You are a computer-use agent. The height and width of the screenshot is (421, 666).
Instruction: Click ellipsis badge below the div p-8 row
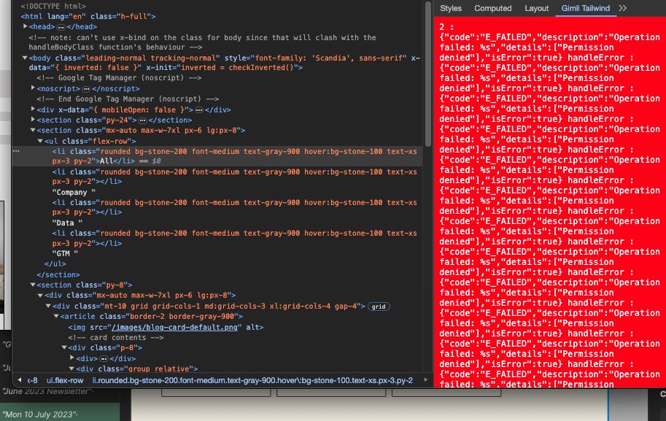[x=104, y=359]
